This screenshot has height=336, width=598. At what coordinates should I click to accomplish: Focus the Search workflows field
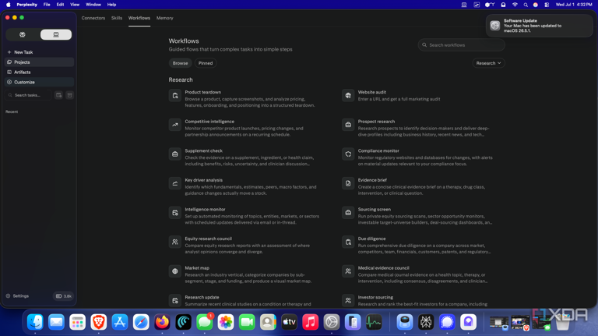click(x=462, y=45)
